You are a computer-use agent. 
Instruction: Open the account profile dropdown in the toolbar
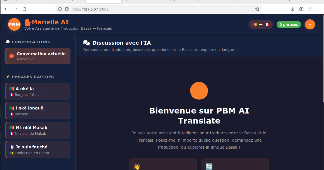pos(301,9)
